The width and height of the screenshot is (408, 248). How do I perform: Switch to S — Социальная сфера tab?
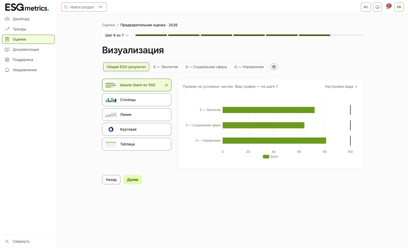206,67
